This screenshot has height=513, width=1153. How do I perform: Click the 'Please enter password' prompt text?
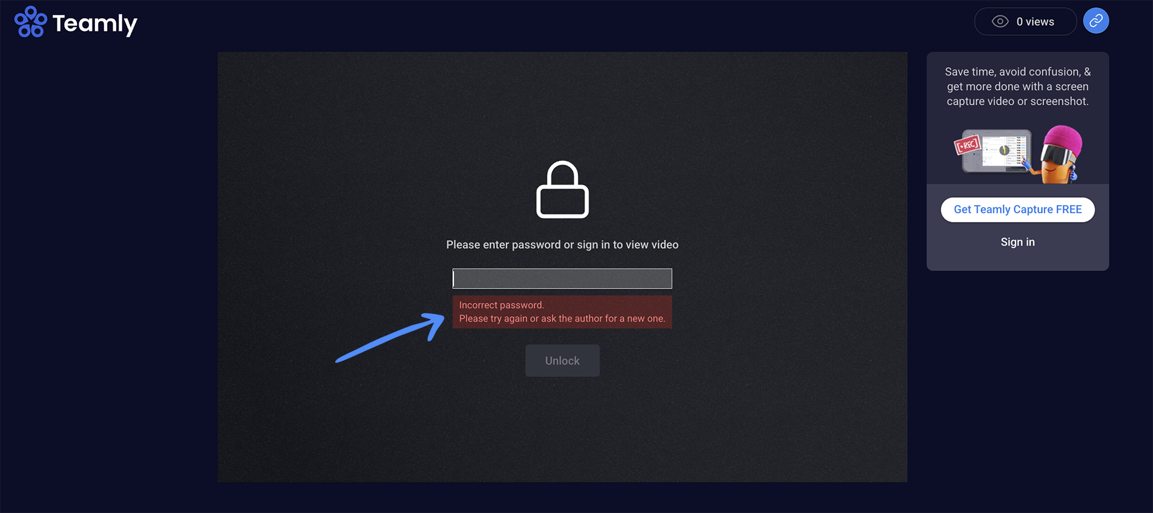562,245
